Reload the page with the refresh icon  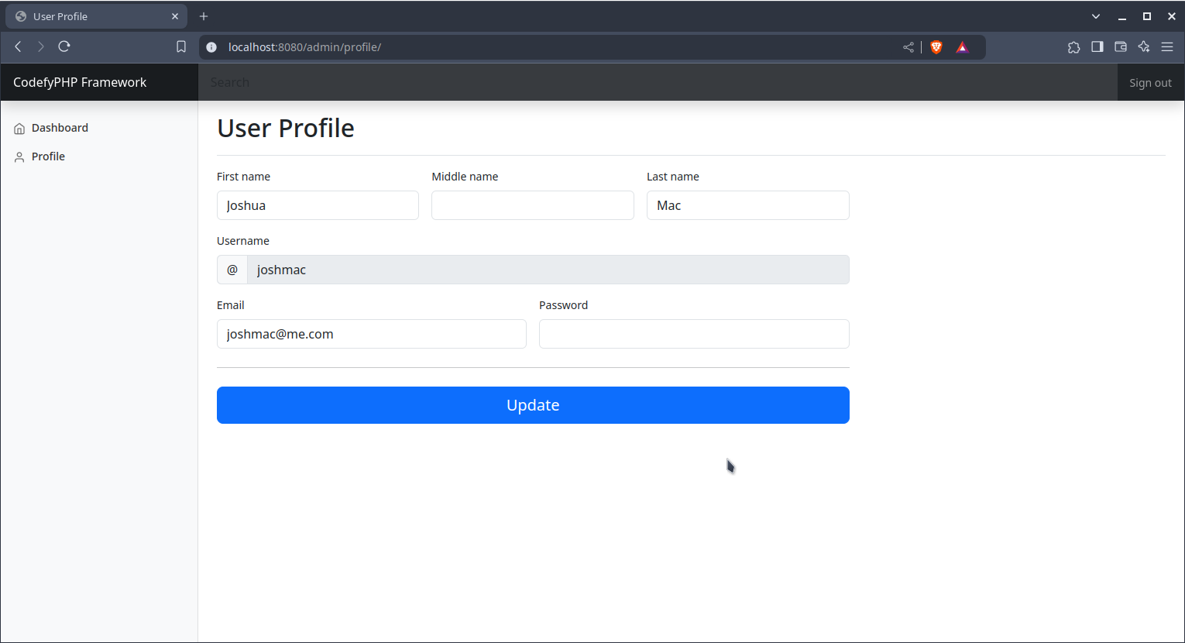coord(64,46)
